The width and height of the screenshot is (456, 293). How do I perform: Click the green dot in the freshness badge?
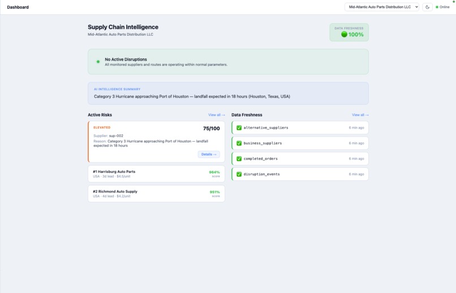coord(344,35)
